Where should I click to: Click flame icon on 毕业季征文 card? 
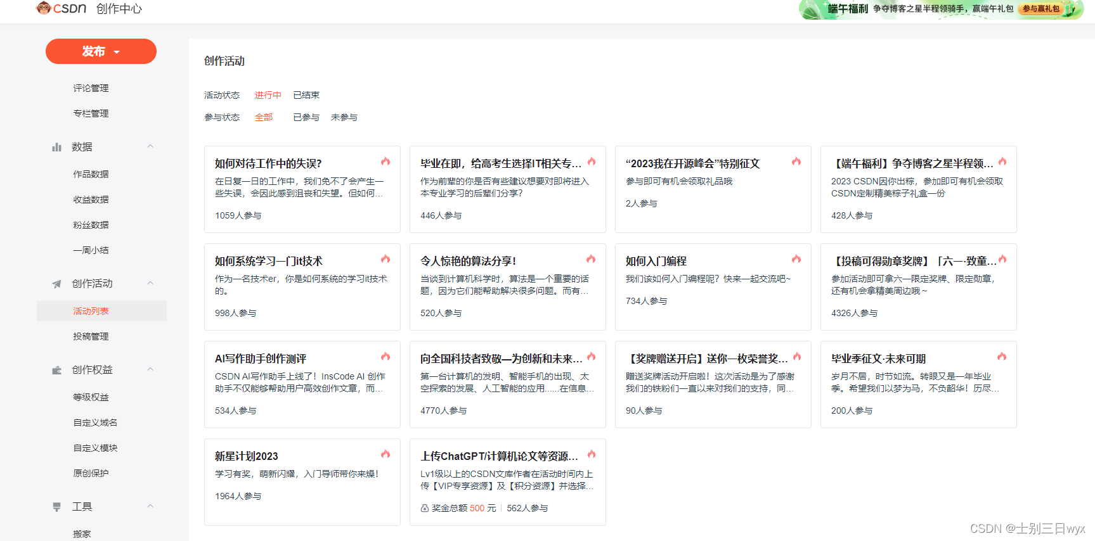(1002, 357)
